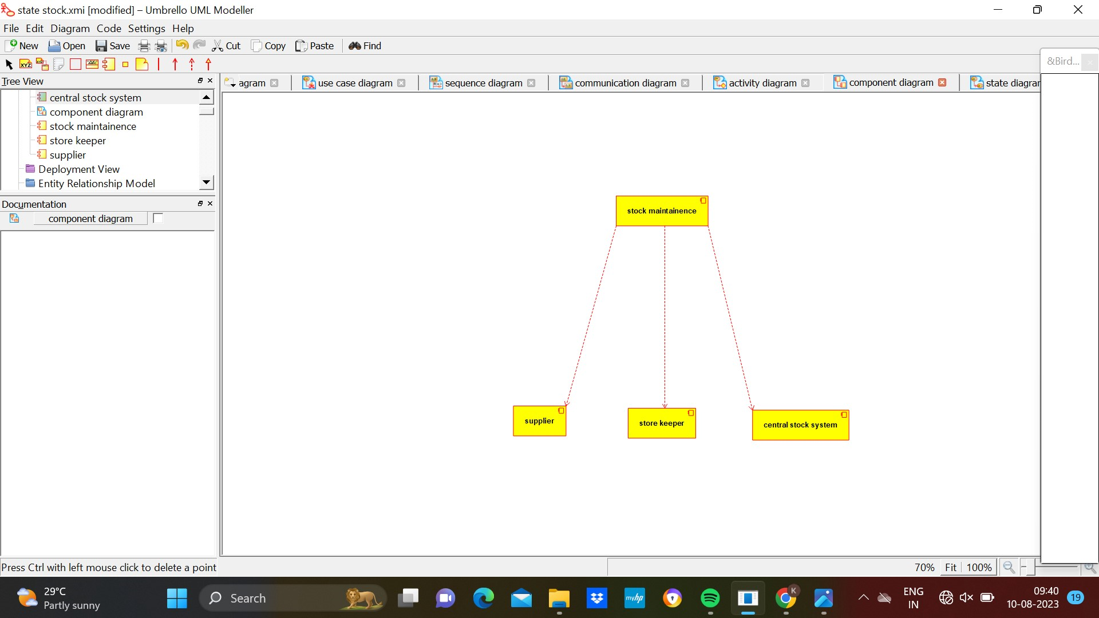Screen dimensions: 1099x618
Task: Click the Undo arrow icon
Action: [x=182, y=46]
